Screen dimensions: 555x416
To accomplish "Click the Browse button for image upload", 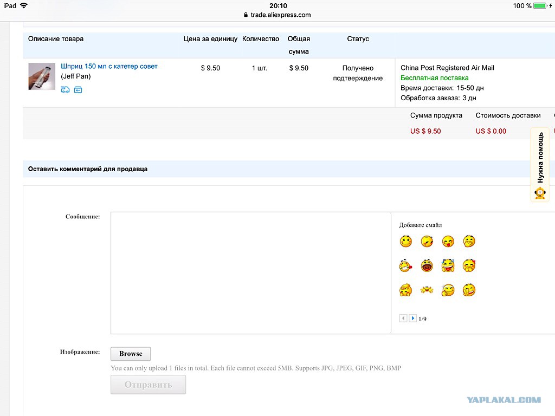I will click(x=131, y=354).
